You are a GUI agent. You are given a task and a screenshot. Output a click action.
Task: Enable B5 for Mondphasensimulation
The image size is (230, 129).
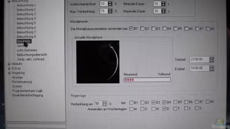coord(175,28)
